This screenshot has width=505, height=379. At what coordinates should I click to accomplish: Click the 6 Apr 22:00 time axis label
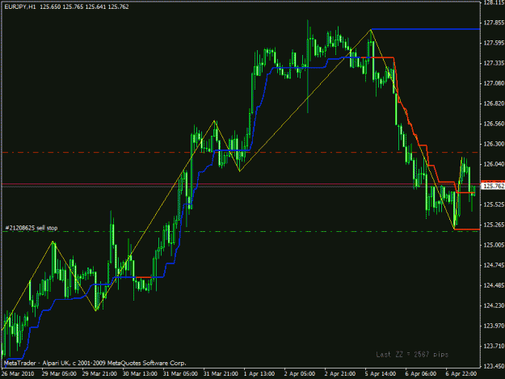tap(461, 374)
